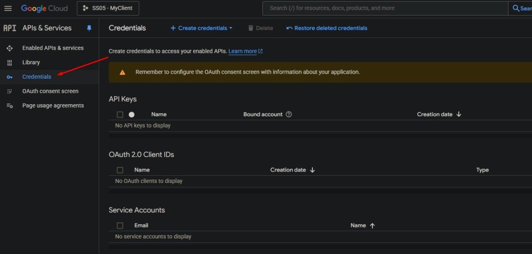Click the warning triangle icon
The width and height of the screenshot is (532, 254).
pyautogui.click(x=122, y=72)
